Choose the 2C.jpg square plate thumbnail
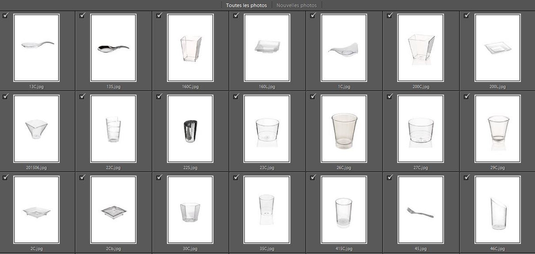The image size is (535, 254). 37,210
